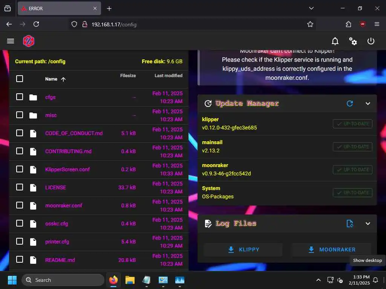Open the taskbar clock and date
Image resolution: width=386 pixels, height=289 pixels.
click(359, 280)
